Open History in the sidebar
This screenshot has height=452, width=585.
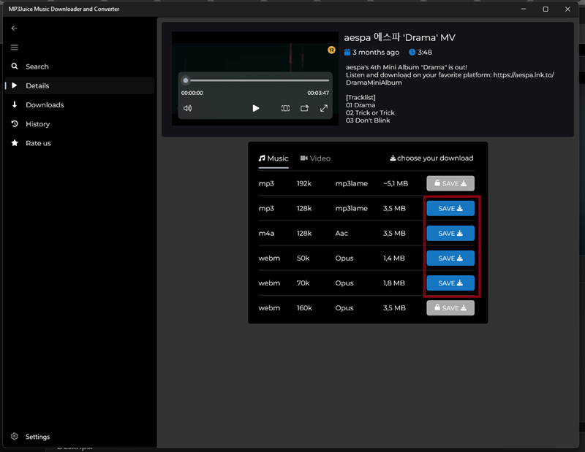pyautogui.click(x=80, y=124)
